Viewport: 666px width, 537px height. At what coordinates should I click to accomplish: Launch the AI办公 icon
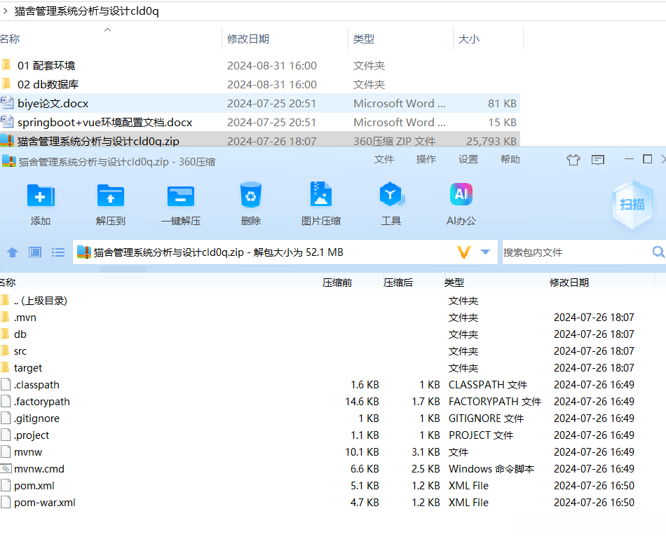(x=461, y=194)
